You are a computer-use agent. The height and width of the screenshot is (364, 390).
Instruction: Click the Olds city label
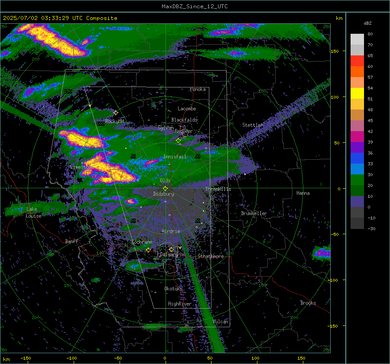click(x=165, y=180)
